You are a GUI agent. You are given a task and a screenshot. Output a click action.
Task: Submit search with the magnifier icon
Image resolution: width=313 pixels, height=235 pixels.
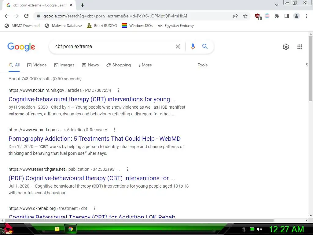[x=205, y=47]
